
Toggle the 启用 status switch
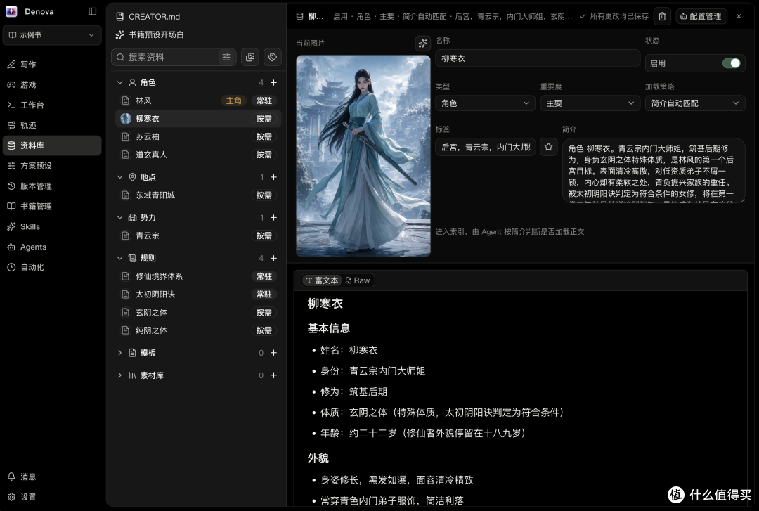pyautogui.click(x=731, y=63)
